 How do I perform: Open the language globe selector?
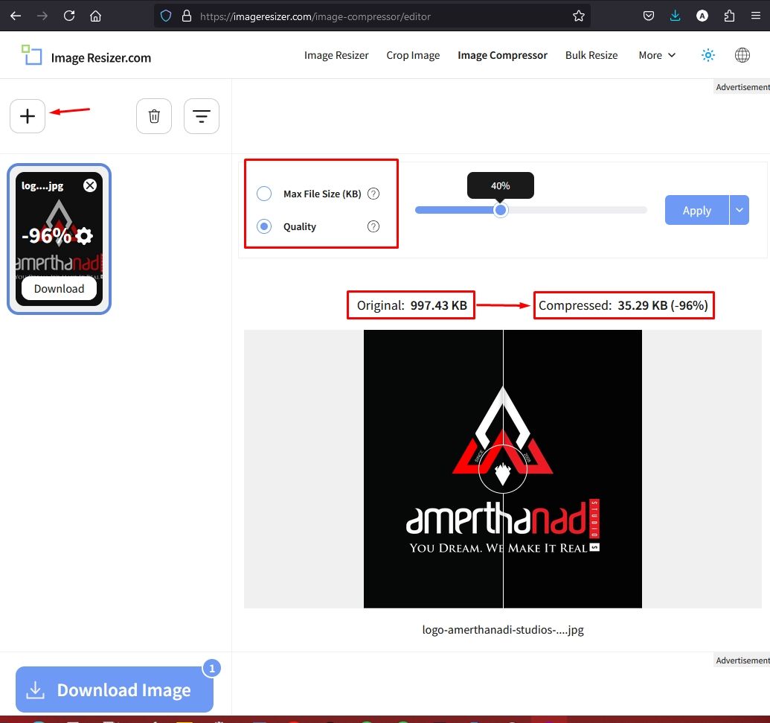(742, 55)
